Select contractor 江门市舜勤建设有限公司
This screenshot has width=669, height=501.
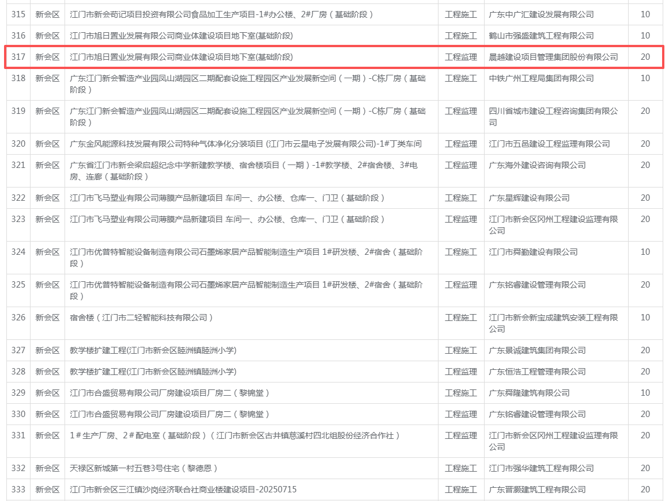(x=533, y=252)
